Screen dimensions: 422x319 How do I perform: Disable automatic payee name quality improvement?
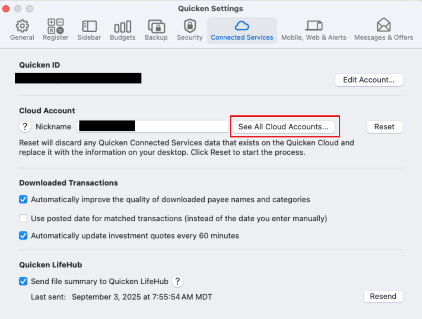23,199
